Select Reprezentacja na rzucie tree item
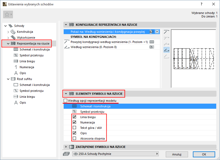Viewport: 220px width, 160px height. click(33, 43)
